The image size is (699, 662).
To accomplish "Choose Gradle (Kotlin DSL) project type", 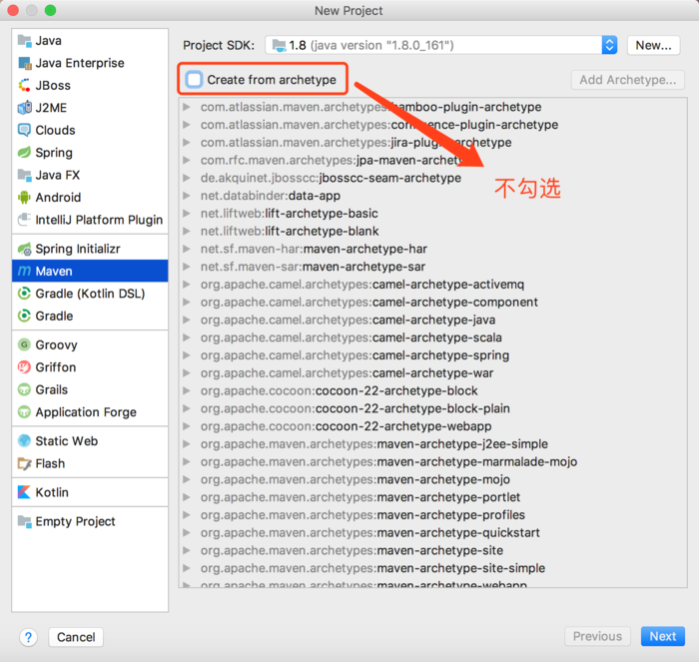I will (90, 294).
